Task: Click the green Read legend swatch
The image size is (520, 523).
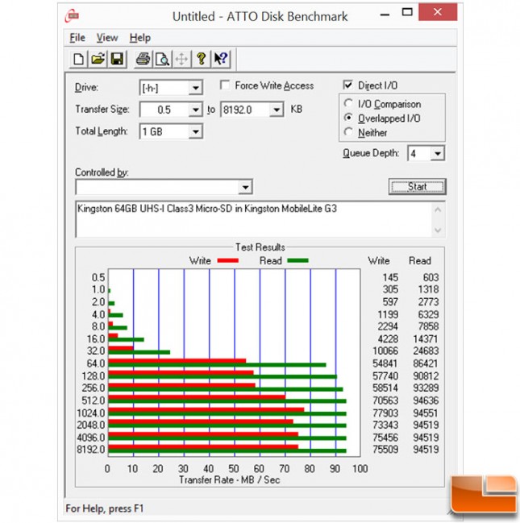Action: tap(297, 260)
